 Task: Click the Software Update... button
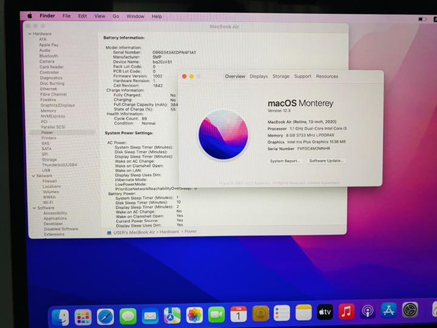point(327,160)
